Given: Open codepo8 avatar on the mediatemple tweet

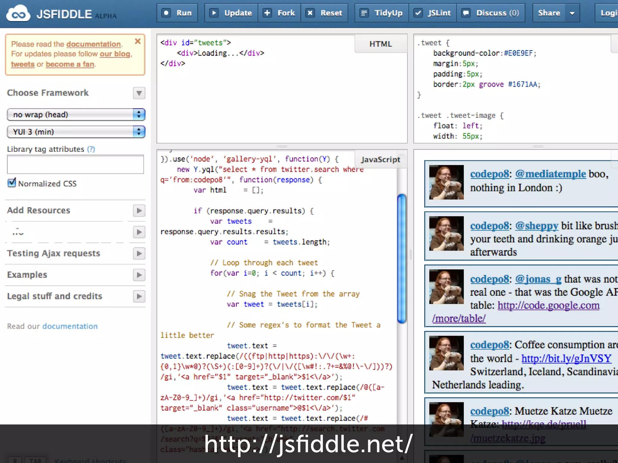Looking at the screenshot, I should [x=446, y=182].
